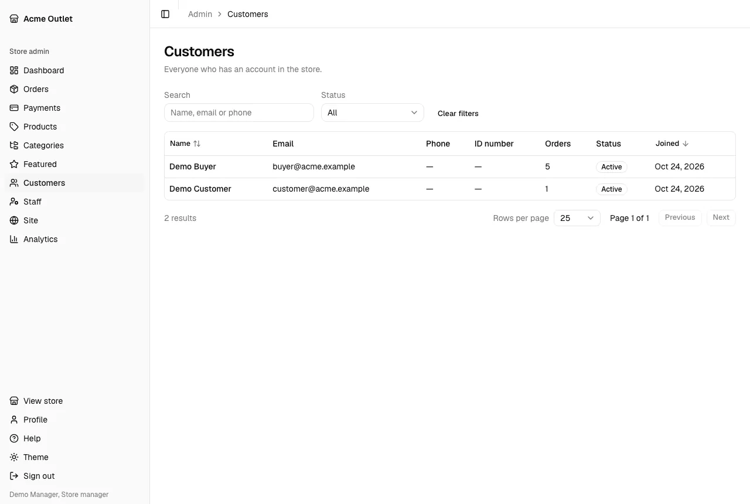The width and height of the screenshot is (750, 504).
Task: Click the buyer@acme.example email cell
Action: [313, 166]
